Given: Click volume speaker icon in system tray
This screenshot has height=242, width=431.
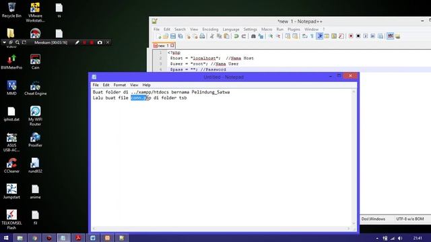Looking at the screenshot, I should [400, 238].
